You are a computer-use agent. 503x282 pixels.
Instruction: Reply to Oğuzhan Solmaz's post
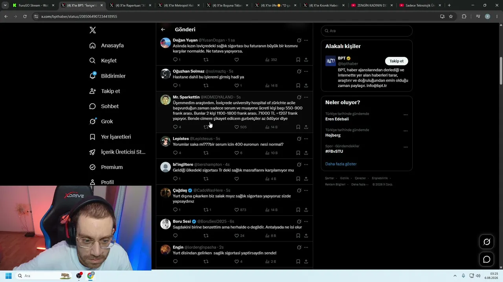(x=175, y=85)
